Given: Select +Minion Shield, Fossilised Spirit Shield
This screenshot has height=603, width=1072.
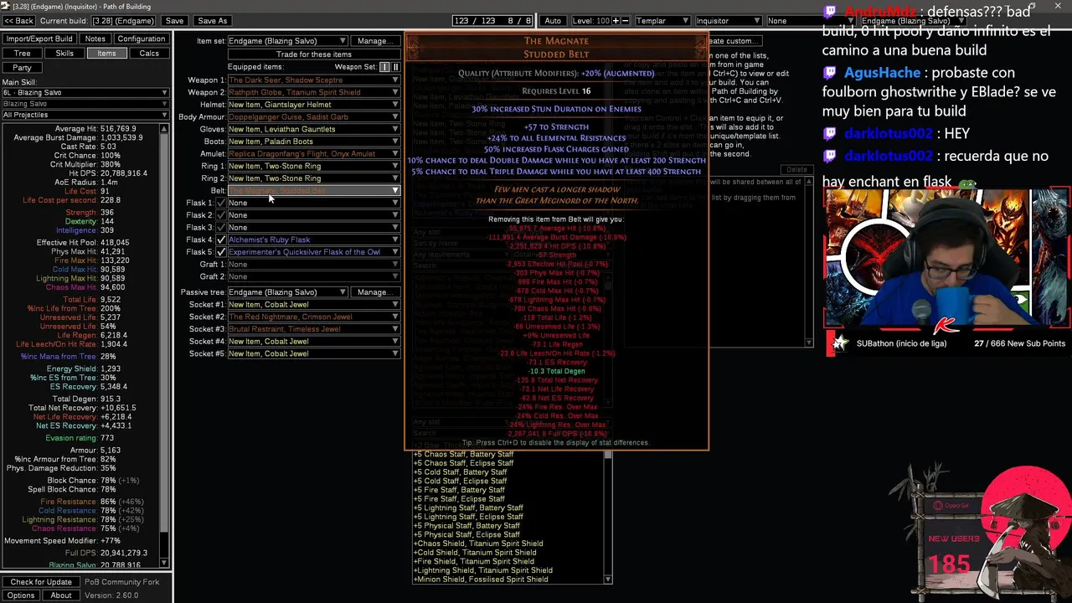Looking at the screenshot, I should pos(481,580).
